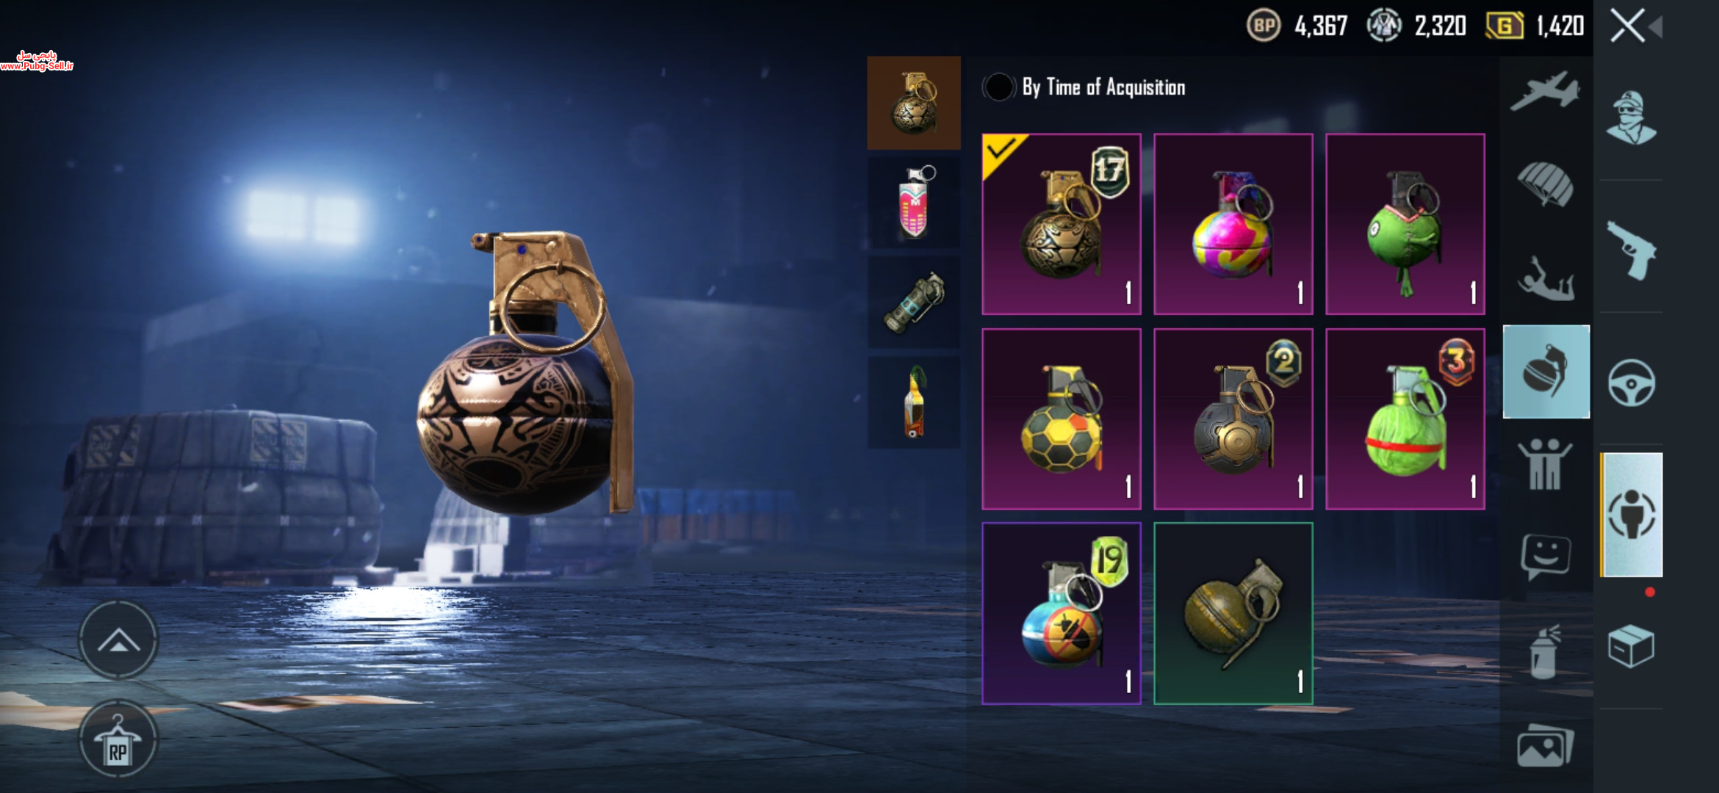
Task: Select the equipped gold ornate grenade skin
Action: tap(1062, 224)
